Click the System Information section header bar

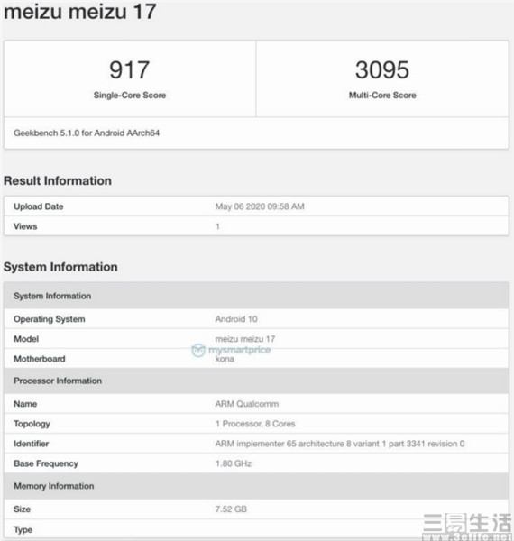pos(256,296)
